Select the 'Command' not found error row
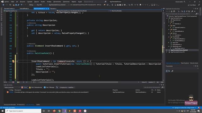This screenshot has height=113, width=202. coord(84,92)
